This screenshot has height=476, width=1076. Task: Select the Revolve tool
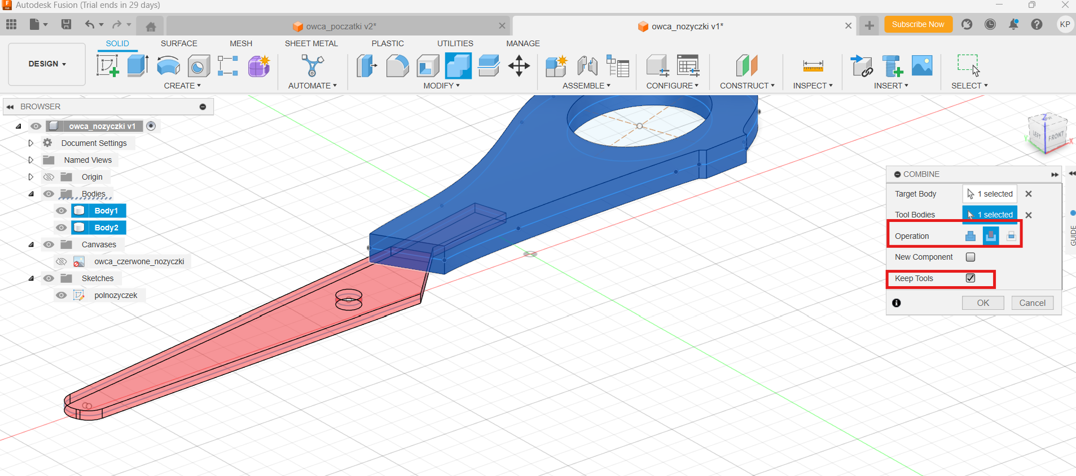coord(168,66)
